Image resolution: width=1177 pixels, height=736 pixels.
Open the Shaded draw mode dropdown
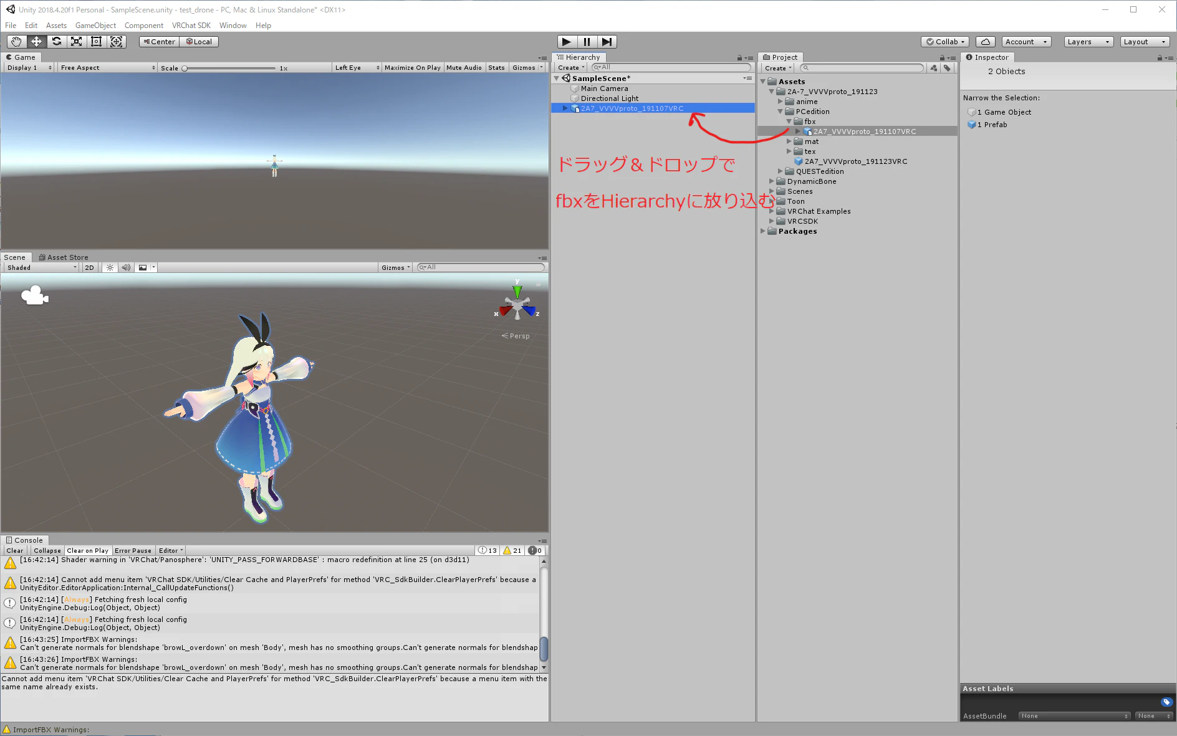click(41, 267)
